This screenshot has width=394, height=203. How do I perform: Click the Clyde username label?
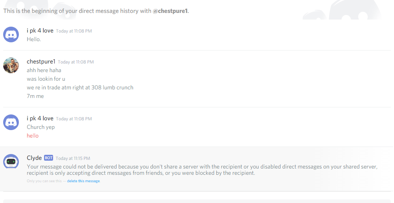[x=34, y=158]
